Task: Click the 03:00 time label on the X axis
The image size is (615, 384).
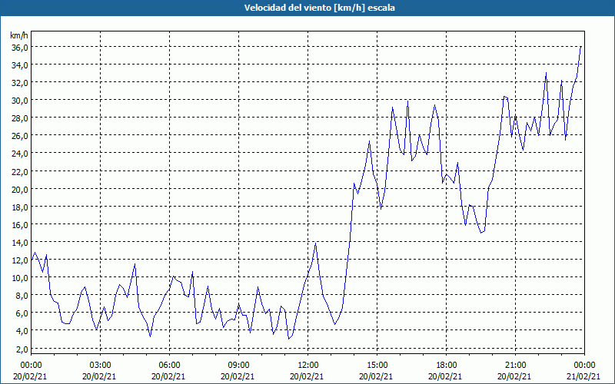Action: point(100,366)
